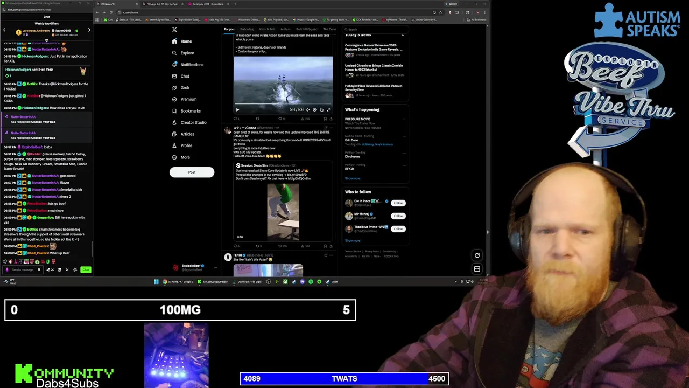689x388 pixels.
Task: Open the Home page in X sidebar
Action: pyautogui.click(x=182, y=41)
